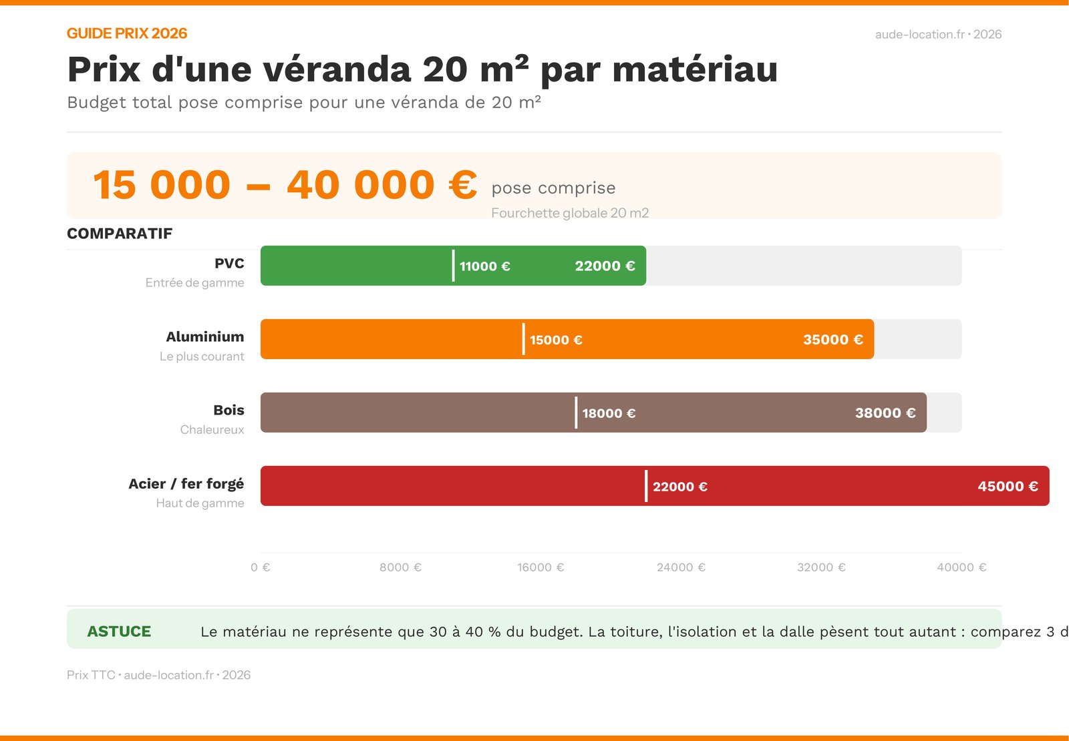The image size is (1069, 741).
Task: Click the 'Aluminium' row label
Action: point(205,336)
